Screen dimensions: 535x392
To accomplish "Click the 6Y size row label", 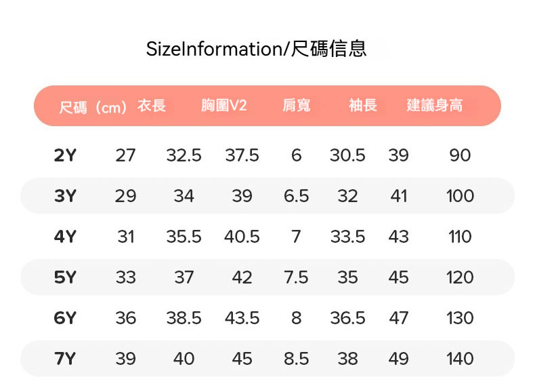I will (x=65, y=318).
